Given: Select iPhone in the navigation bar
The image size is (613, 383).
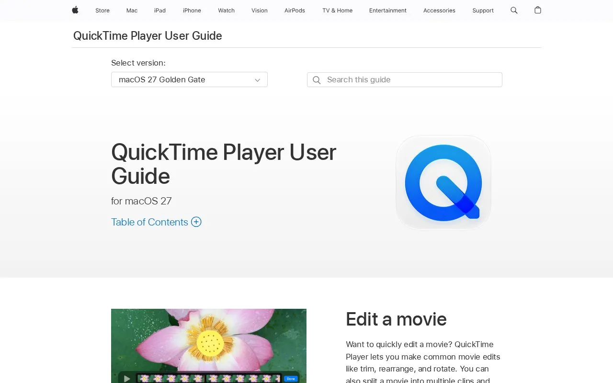Looking at the screenshot, I should (x=192, y=11).
